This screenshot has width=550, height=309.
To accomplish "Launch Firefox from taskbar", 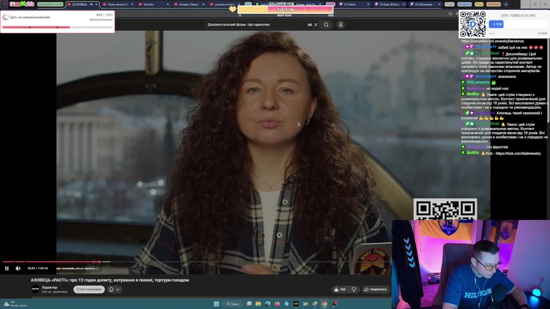I will coord(277,304).
